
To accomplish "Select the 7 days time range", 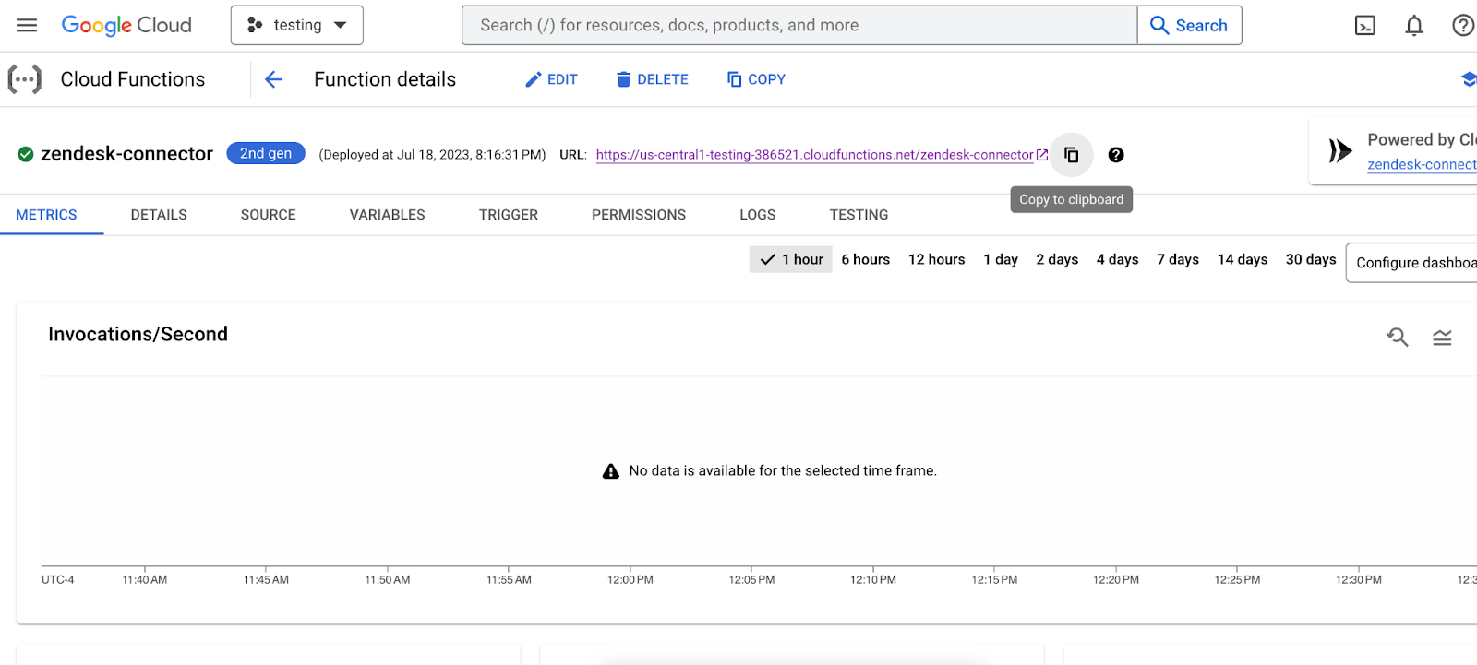I will pyautogui.click(x=1178, y=259).
